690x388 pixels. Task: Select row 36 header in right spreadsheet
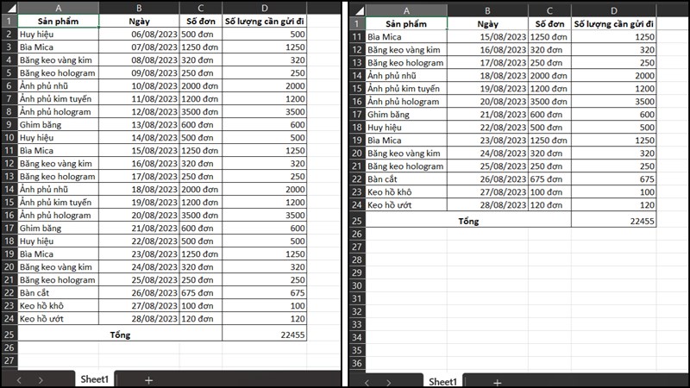[x=357, y=363]
